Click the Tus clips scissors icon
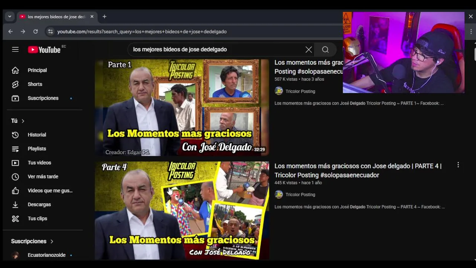This screenshot has width=476, height=268. coord(15,218)
